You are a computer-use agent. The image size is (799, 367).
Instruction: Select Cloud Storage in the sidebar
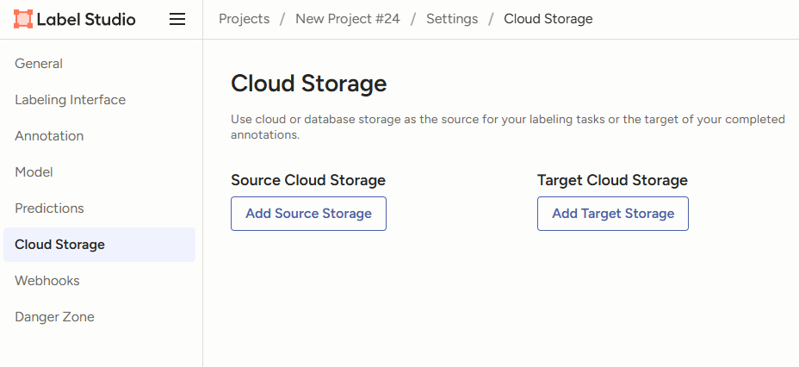point(59,245)
